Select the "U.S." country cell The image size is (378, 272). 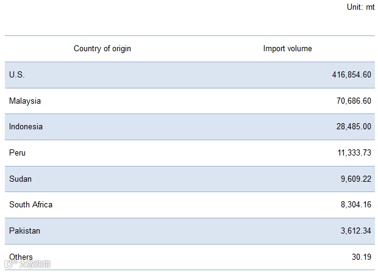[x=17, y=75]
